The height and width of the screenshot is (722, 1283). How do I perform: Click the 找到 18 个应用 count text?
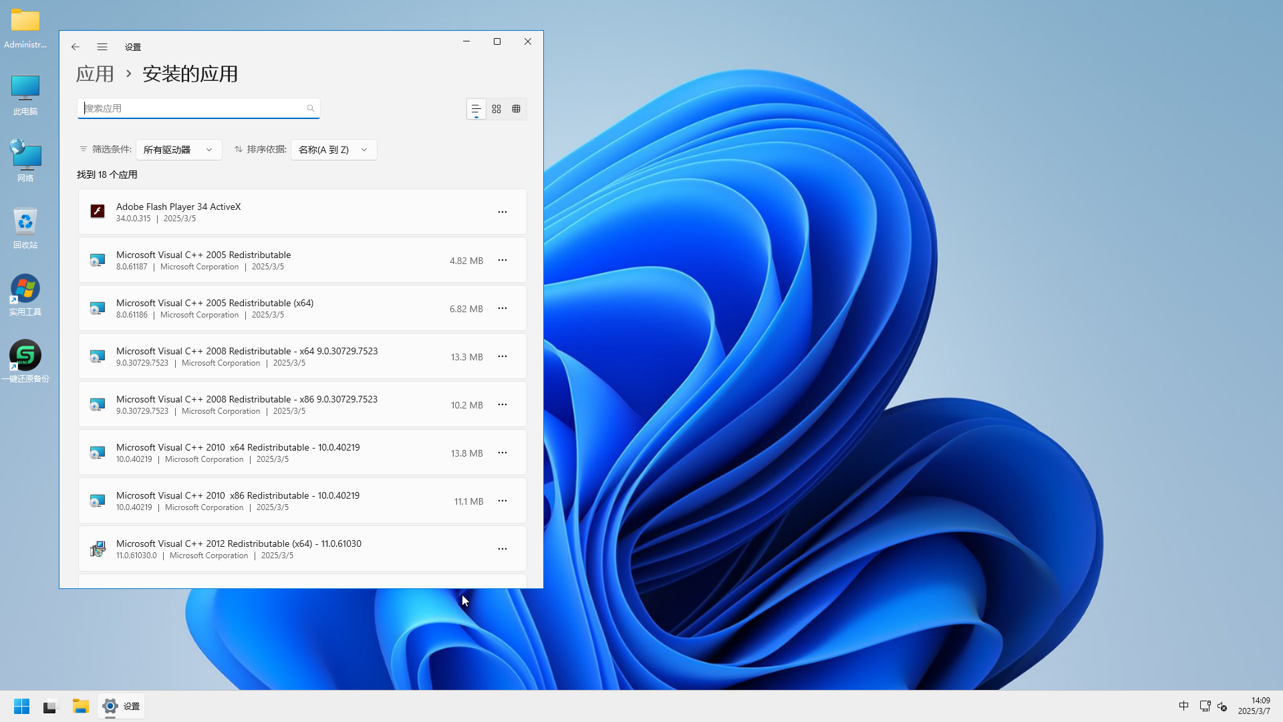click(x=107, y=174)
